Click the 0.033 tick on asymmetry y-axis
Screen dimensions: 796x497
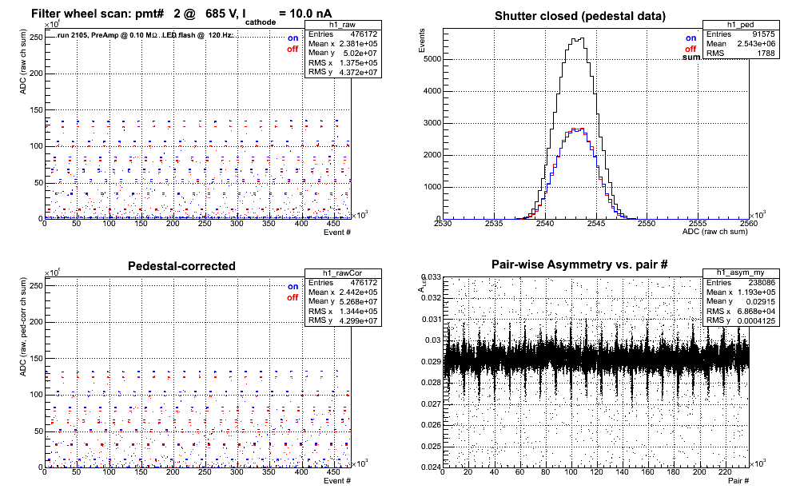pyautogui.click(x=432, y=277)
